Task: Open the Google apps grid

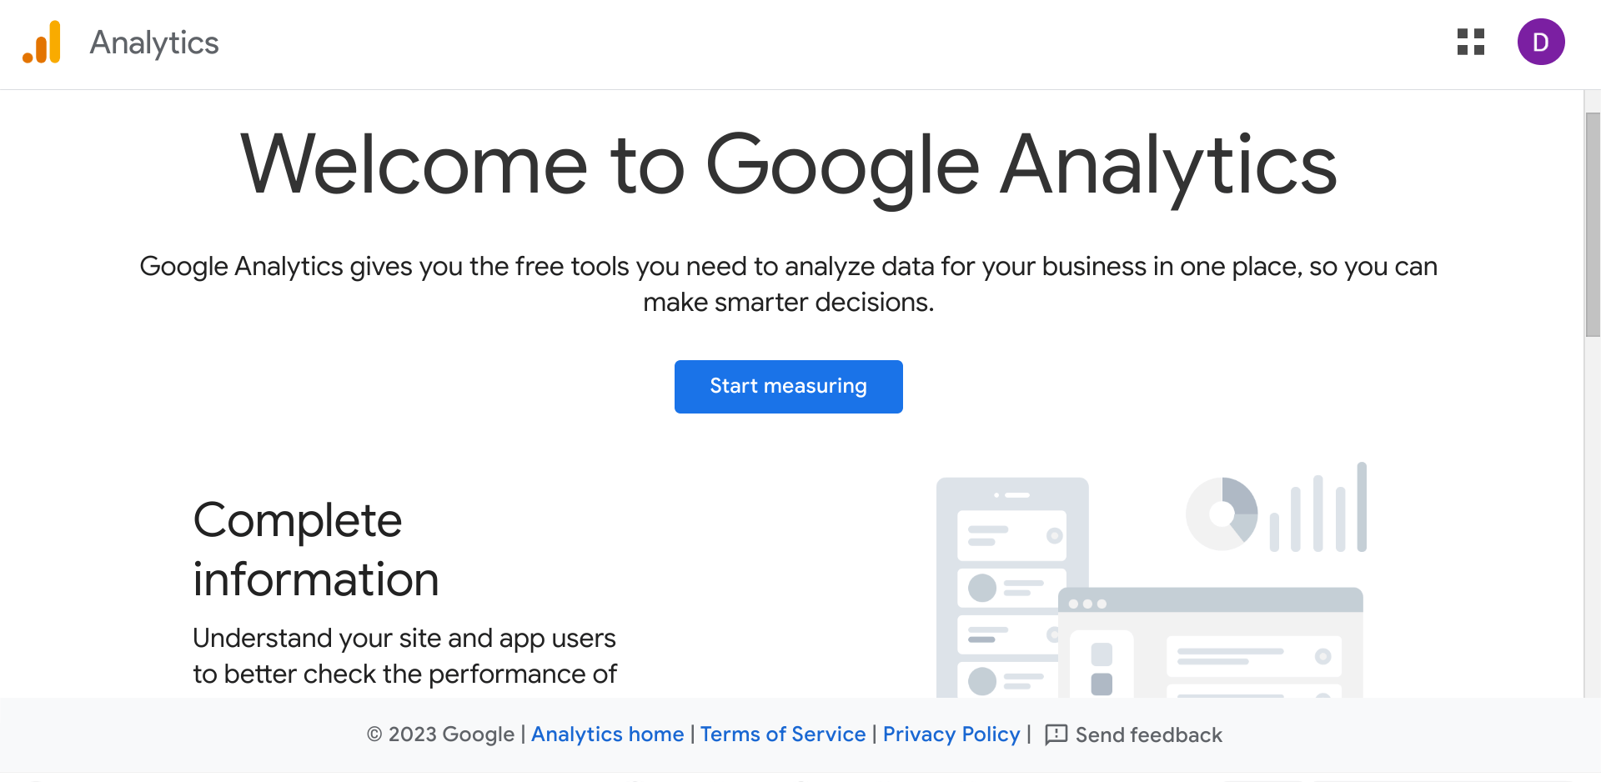Action: [1470, 43]
